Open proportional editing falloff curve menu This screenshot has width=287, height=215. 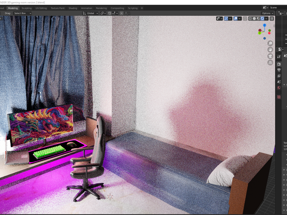click(127, 13)
